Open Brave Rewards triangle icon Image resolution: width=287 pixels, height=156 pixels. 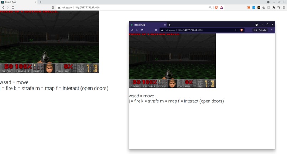point(221,7)
